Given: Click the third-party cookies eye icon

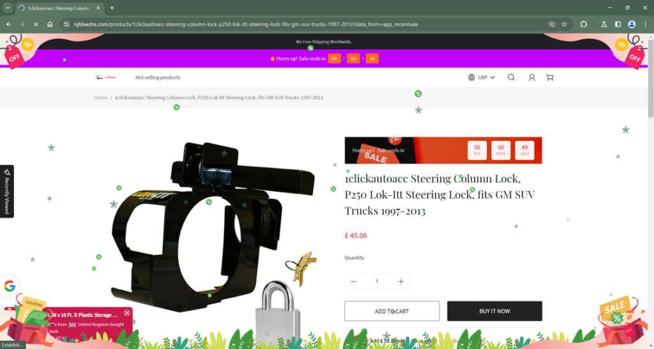Looking at the screenshot, I should (552, 24).
